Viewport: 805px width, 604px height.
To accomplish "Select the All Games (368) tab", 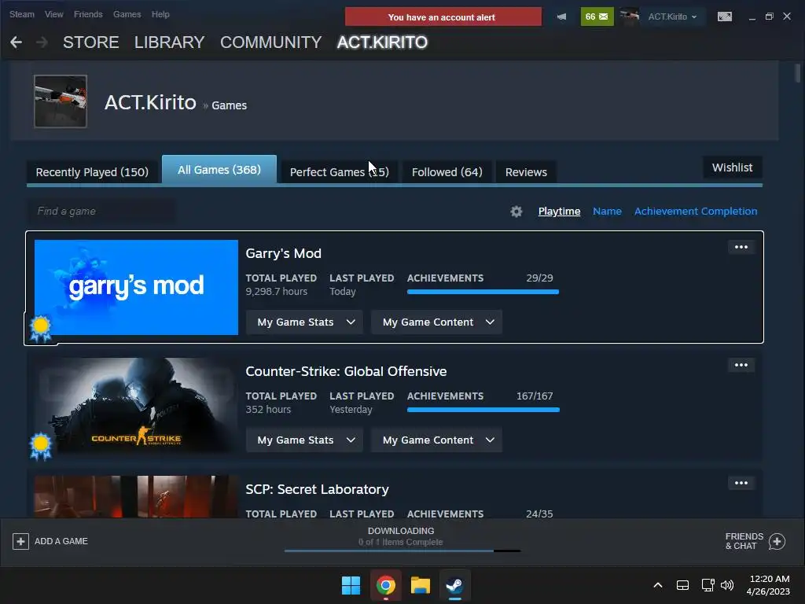I will (x=219, y=170).
